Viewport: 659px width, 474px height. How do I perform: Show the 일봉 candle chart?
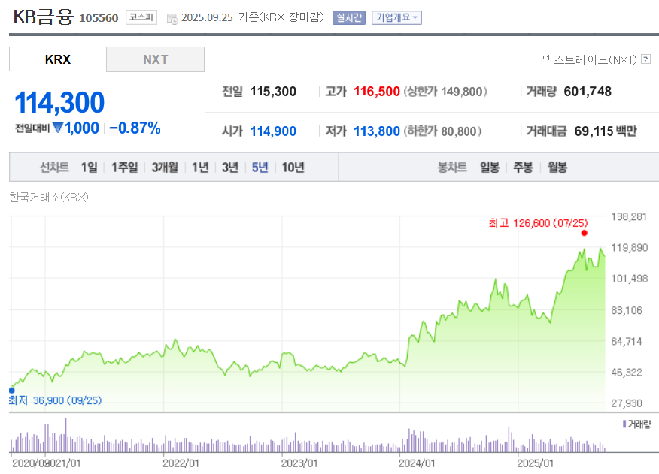click(x=490, y=168)
